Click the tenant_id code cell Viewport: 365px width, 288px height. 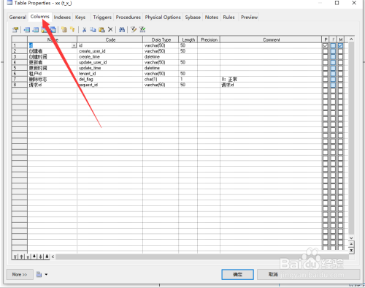tap(109, 74)
